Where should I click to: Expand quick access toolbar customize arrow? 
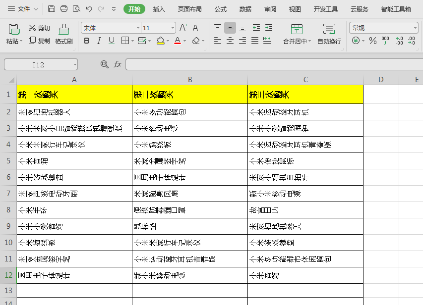tap(114, 9)
